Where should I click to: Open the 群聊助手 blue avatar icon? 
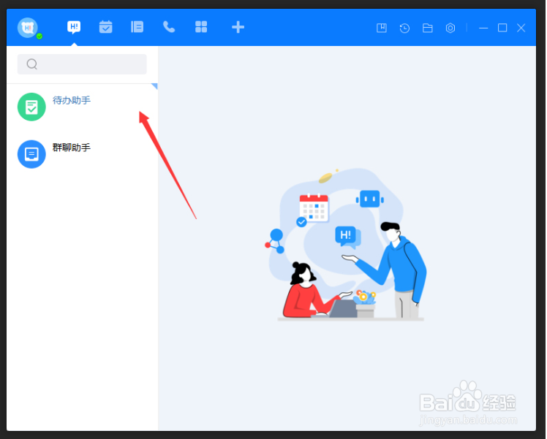click(31, 154)
